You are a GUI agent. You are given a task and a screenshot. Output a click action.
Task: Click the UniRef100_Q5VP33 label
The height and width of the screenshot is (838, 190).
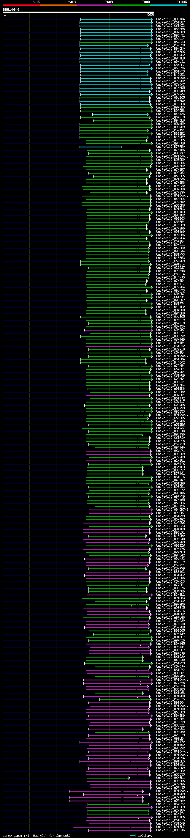tap(170, 42)
